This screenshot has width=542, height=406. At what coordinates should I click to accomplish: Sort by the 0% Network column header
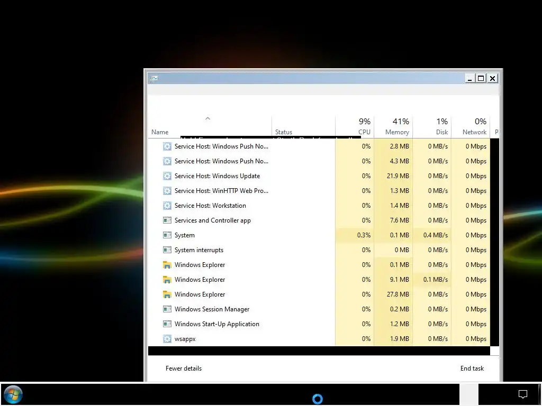pos(471,127)
